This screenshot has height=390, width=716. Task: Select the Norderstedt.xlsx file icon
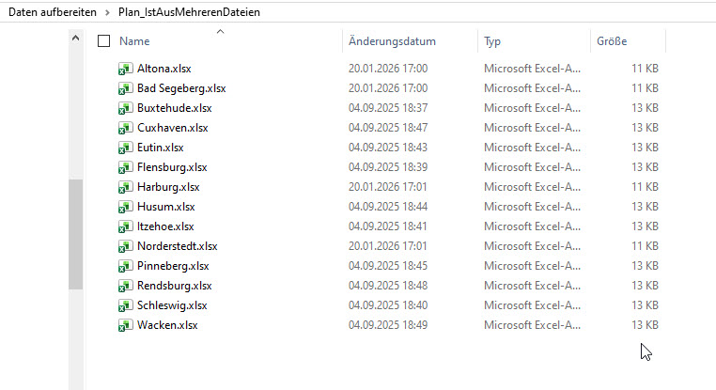125,246
